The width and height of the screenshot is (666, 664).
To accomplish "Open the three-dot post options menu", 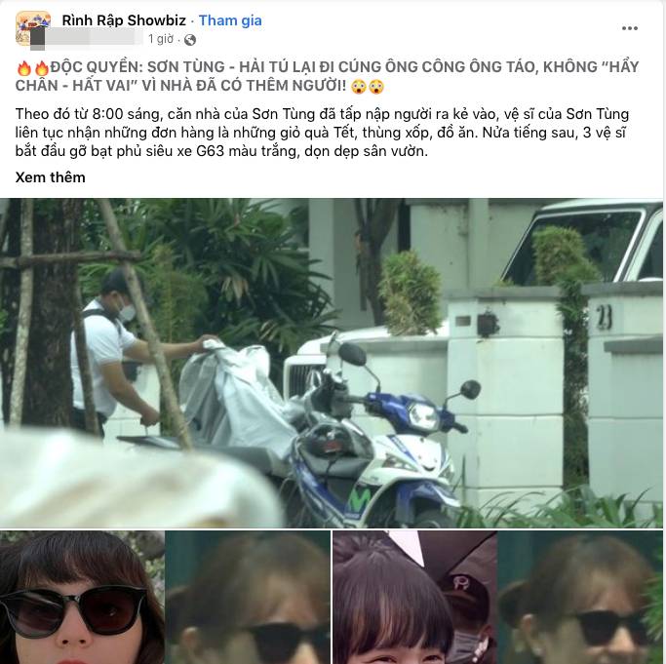I will click(x=630, y=28).
